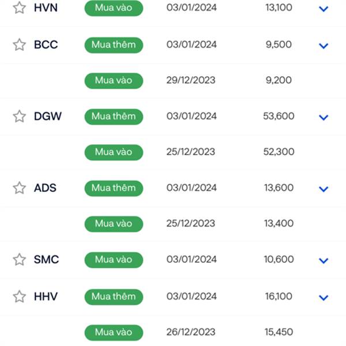This screenshot has height=346, width=346.
Task: Toggle the DGW row chevron
Action: pyautogui.click(x=324, y=118)
